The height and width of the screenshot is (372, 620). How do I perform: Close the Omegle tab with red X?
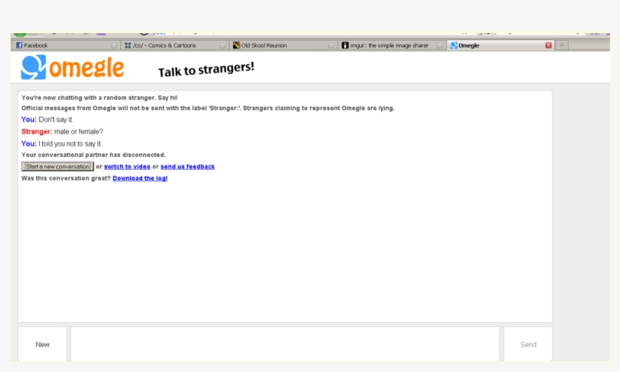pyautogui.click(x=548, y=45)
